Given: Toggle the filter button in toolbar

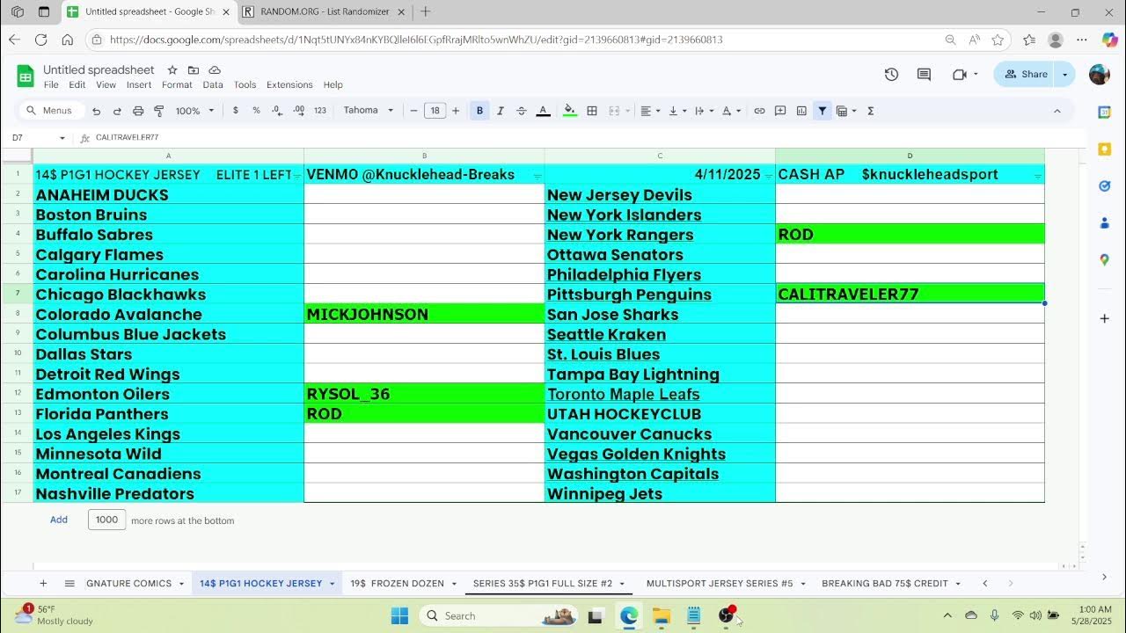Looking at the screenshot, I should click(823, 111).
